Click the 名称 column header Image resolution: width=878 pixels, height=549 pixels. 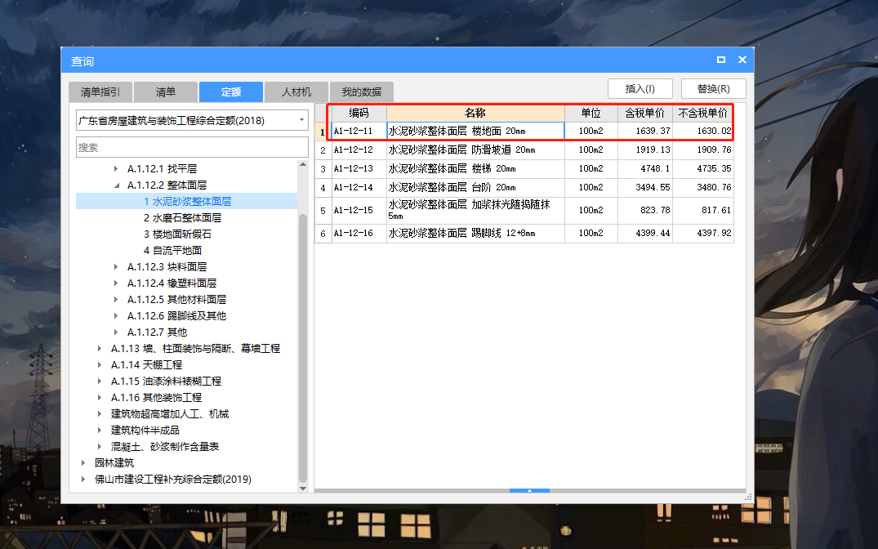[x=475, y=114]
